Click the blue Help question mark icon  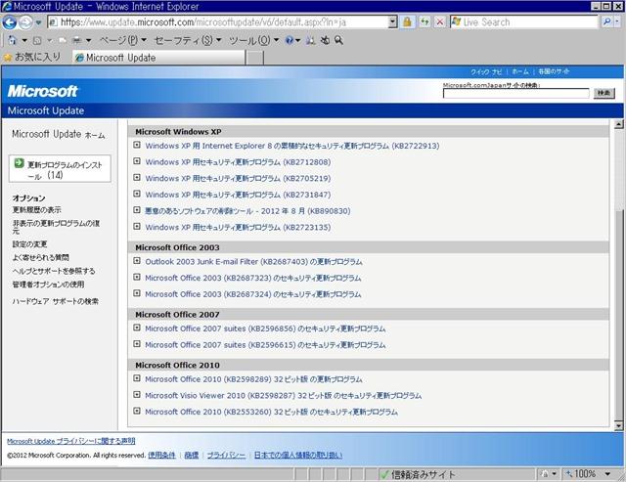[x=290, y=40]
